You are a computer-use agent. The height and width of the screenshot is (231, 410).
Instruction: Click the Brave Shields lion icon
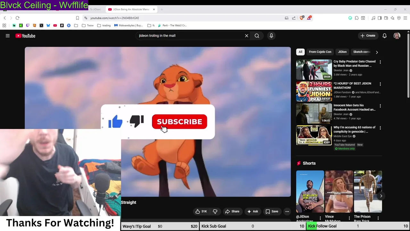(302, 18)
